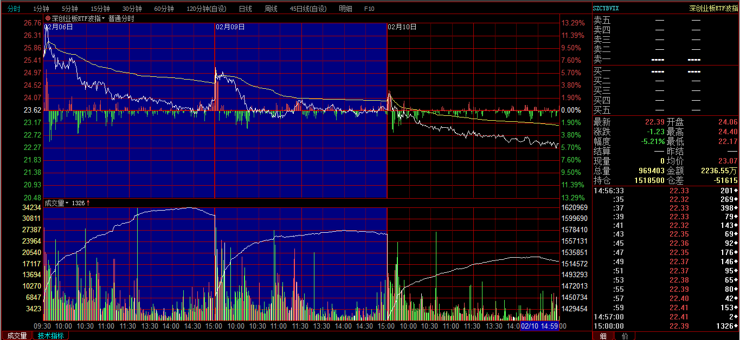Open the 明细 details view
The width and height of the screenshot is (740, 340).
pyautogui.click(x=345, y=9)
